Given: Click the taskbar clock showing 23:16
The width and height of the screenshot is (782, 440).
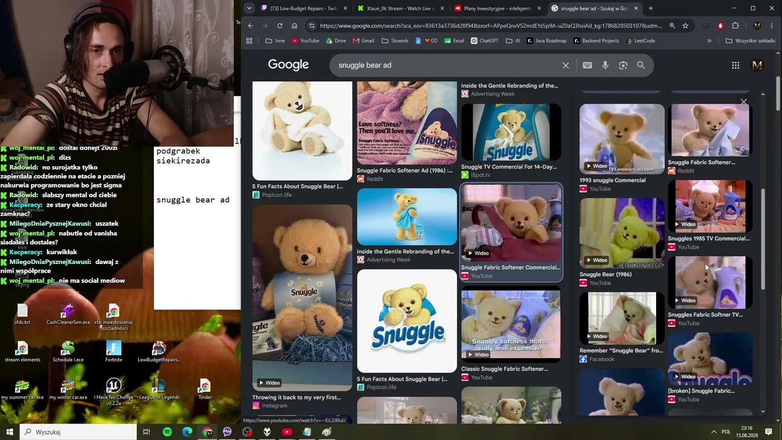Looking at the screenshot, I should 746,432.
